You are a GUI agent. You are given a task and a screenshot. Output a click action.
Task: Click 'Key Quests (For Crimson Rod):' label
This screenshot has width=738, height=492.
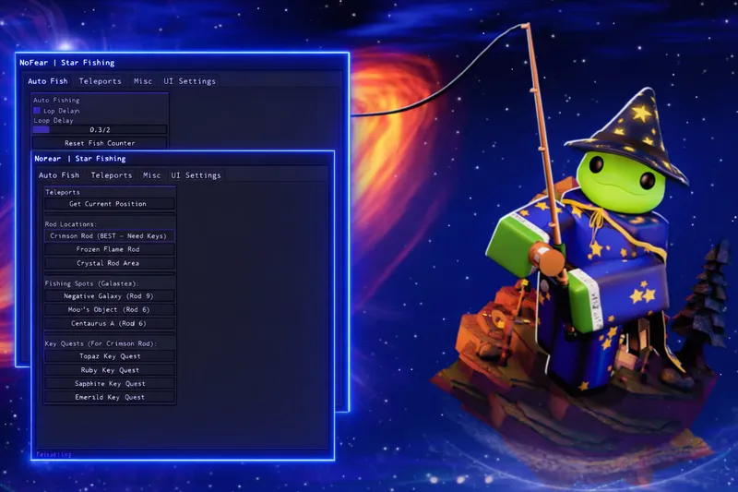101,343
